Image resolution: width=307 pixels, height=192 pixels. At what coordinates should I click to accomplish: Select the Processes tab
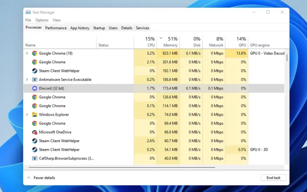[x=33, y=27]
